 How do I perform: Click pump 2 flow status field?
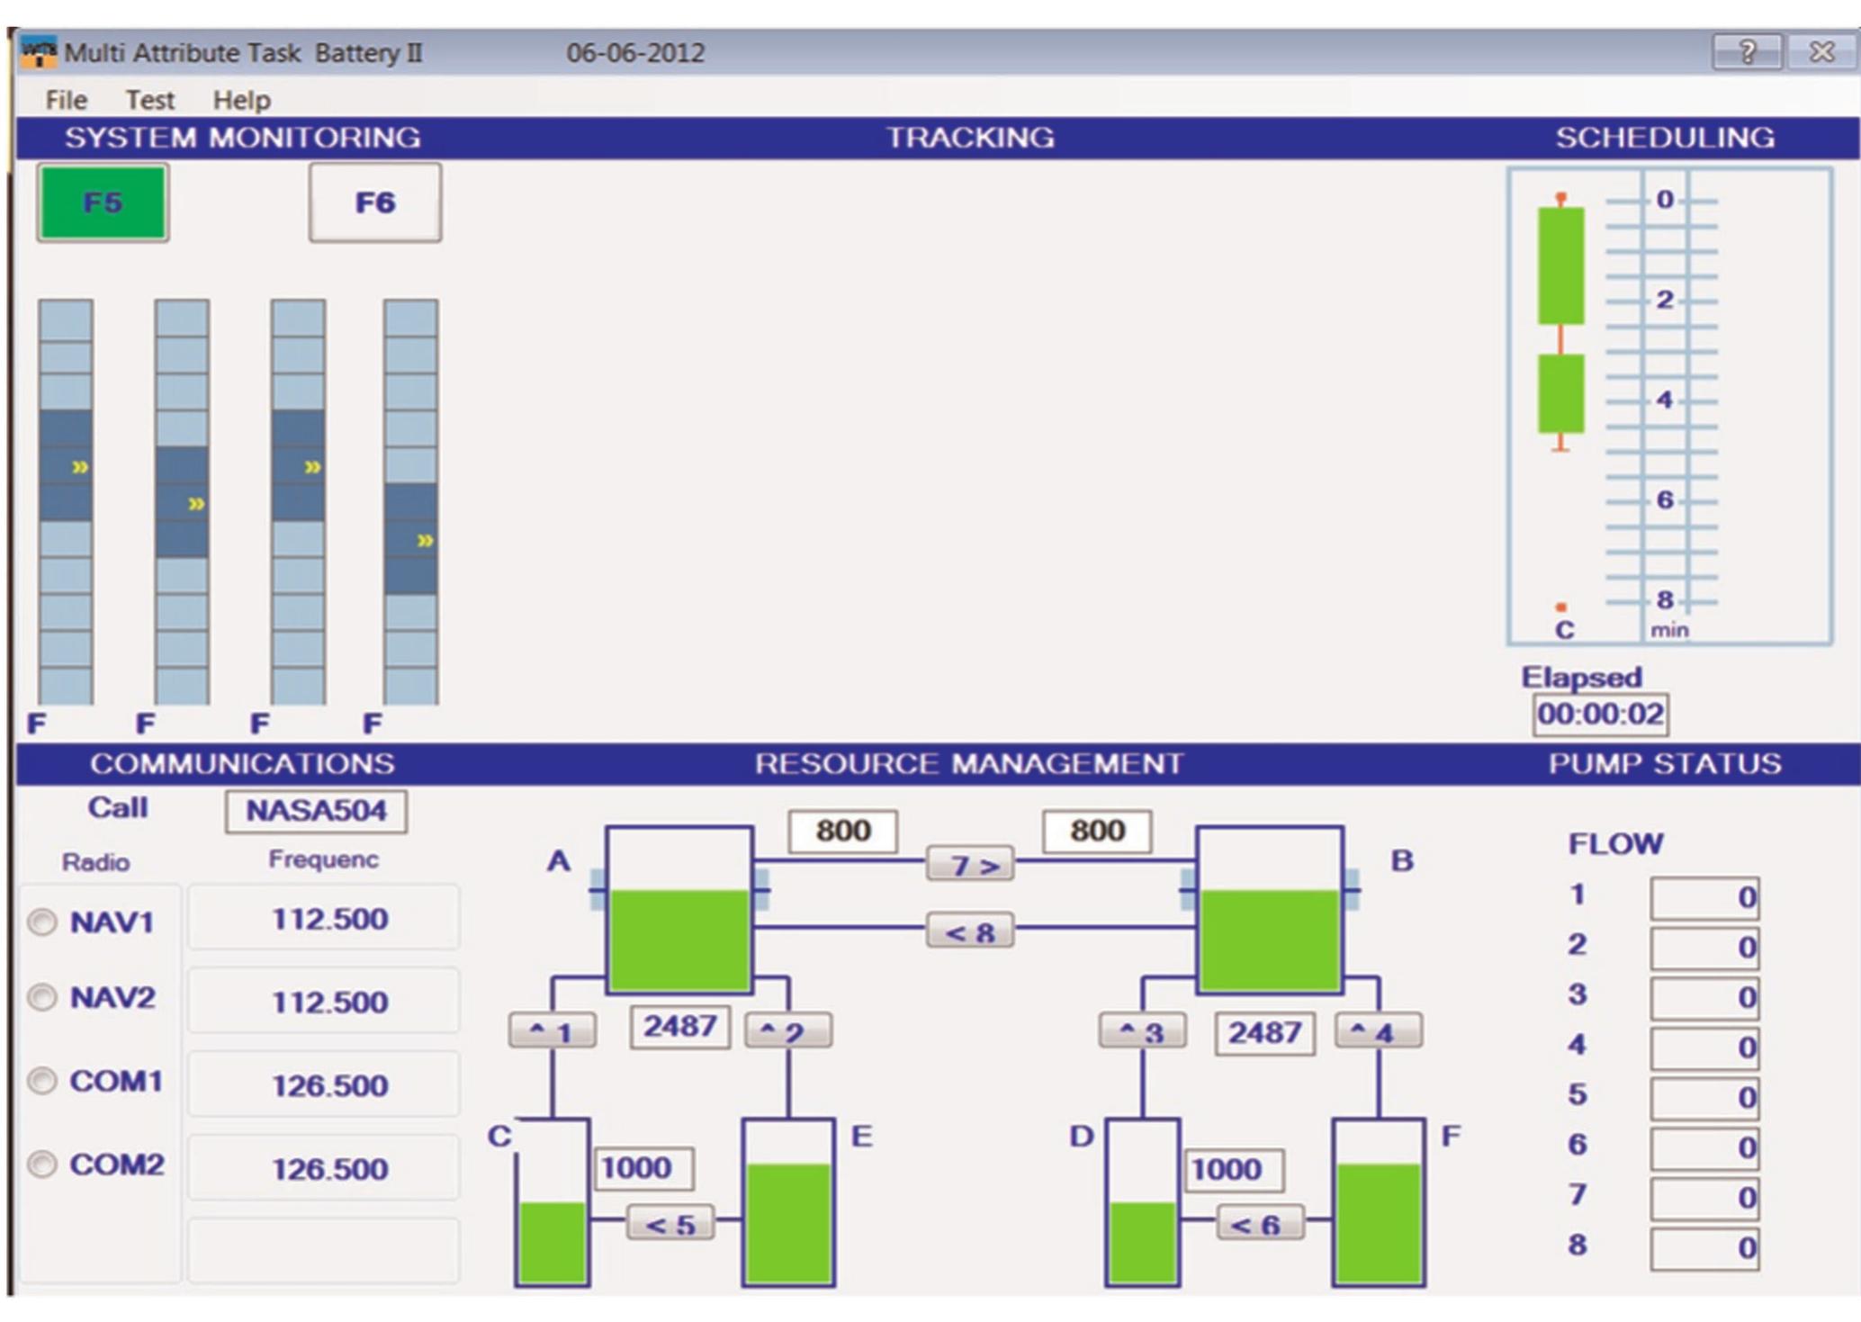coord(1704,948)
